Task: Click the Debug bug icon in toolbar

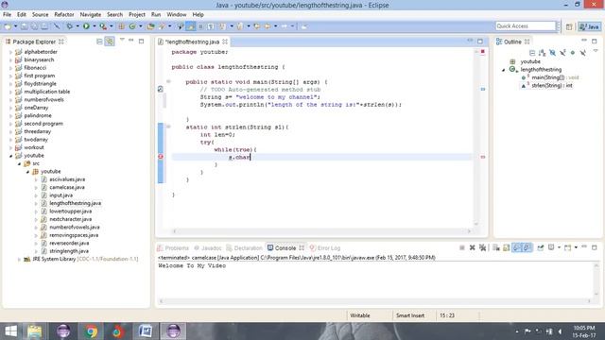Action: [69, 26]
